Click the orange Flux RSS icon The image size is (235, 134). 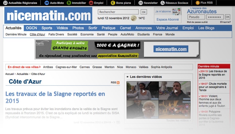(198, 3)
